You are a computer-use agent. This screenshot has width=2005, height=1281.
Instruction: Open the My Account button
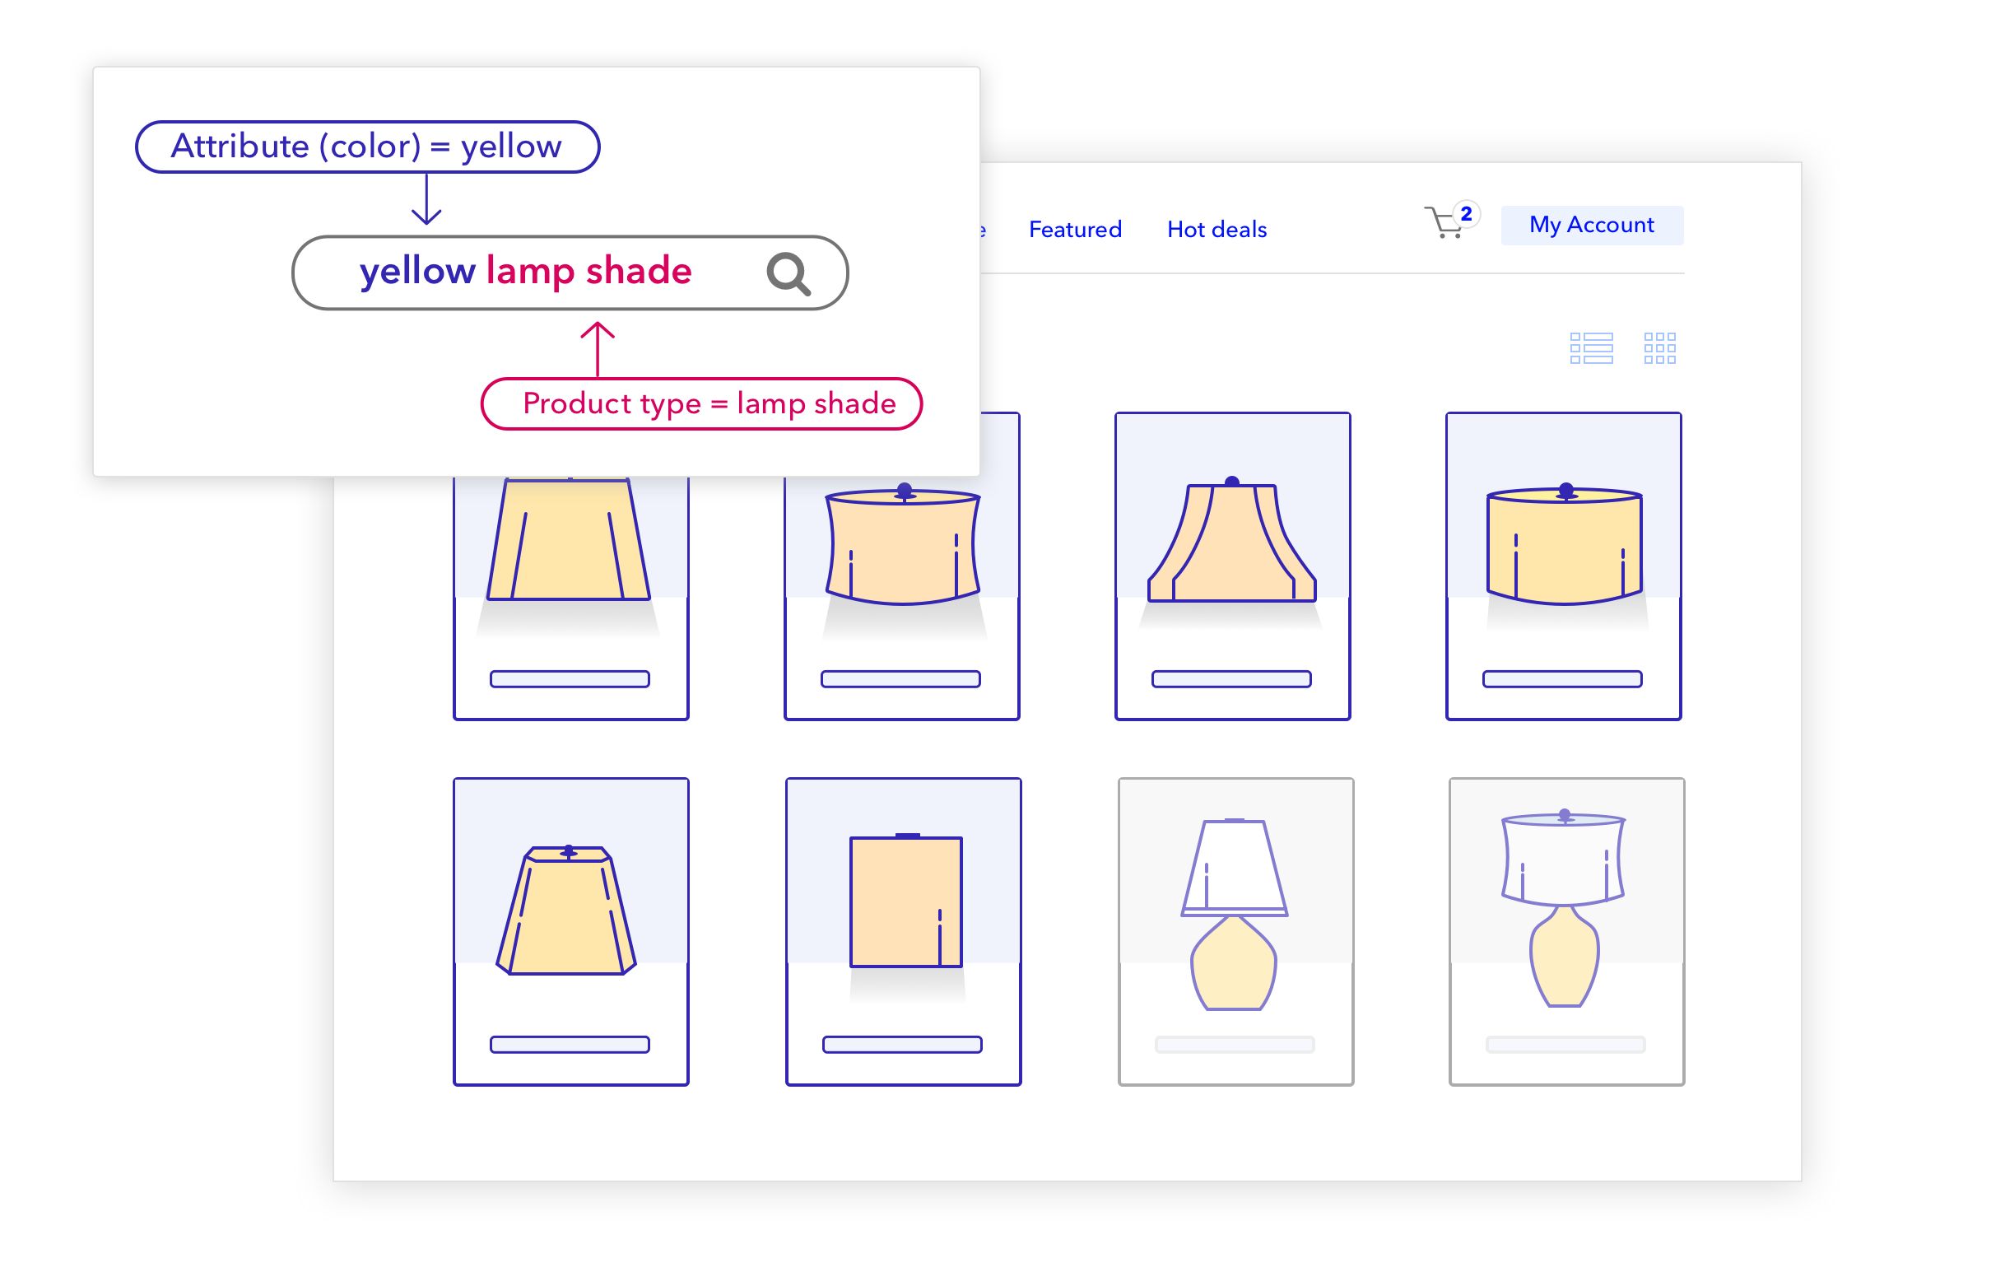point(1591,226)
